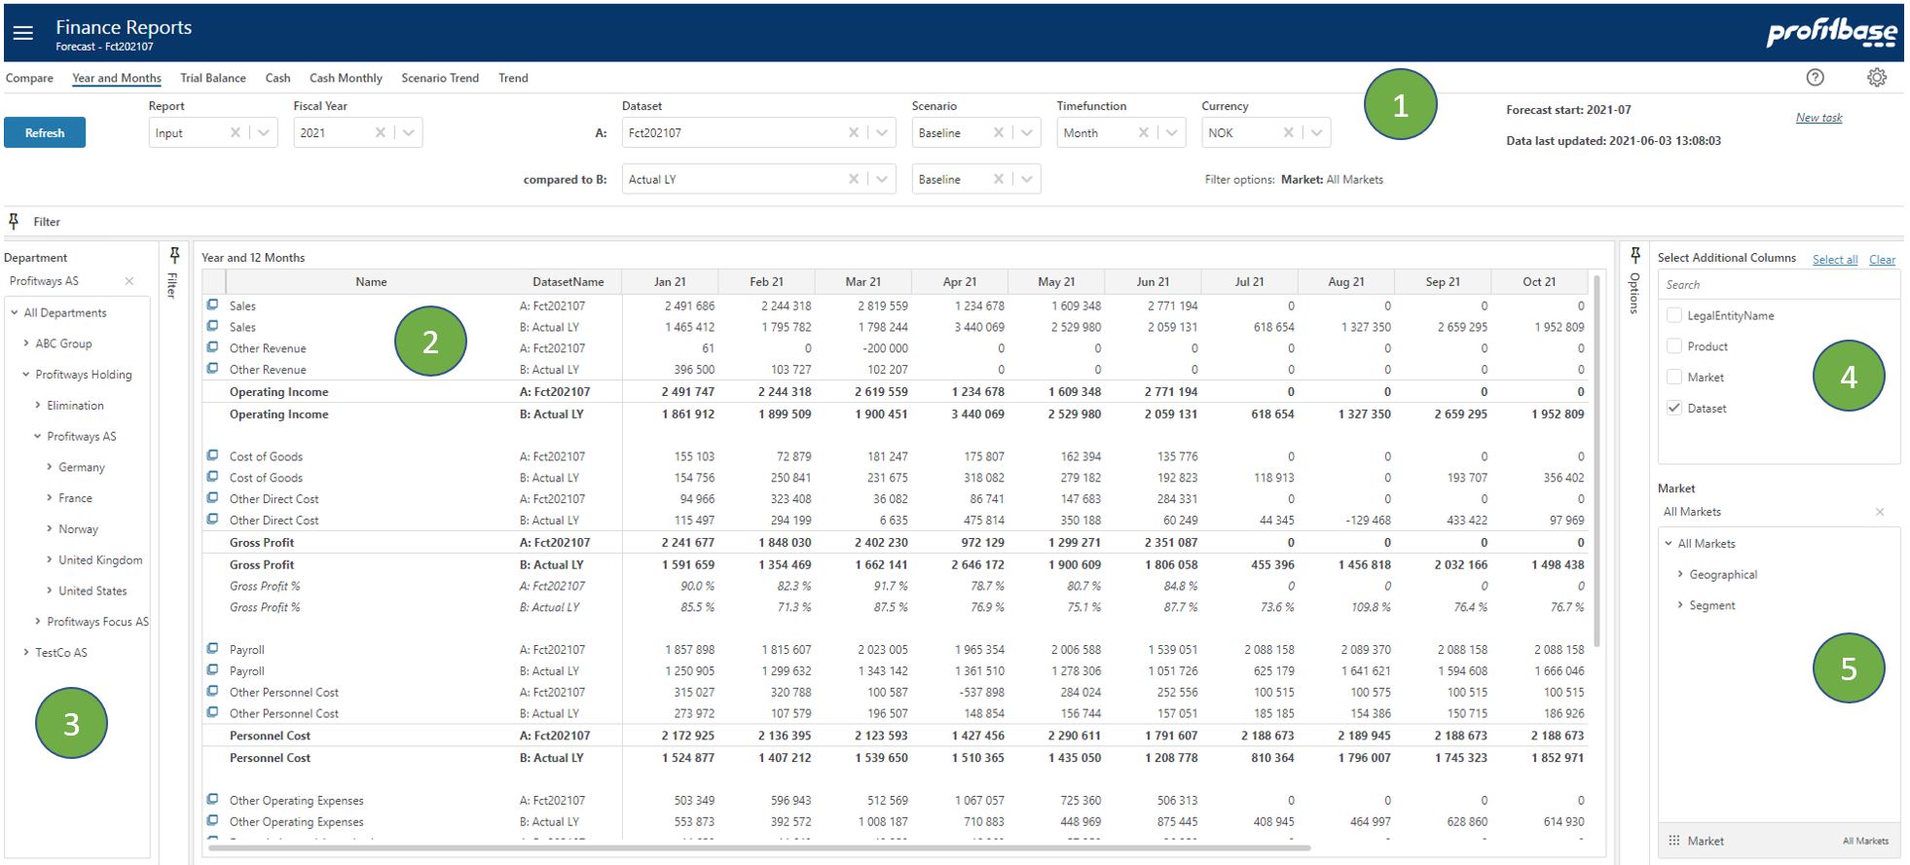
Task: Switch to the Compare tab
Action: (x=29, y=78)
